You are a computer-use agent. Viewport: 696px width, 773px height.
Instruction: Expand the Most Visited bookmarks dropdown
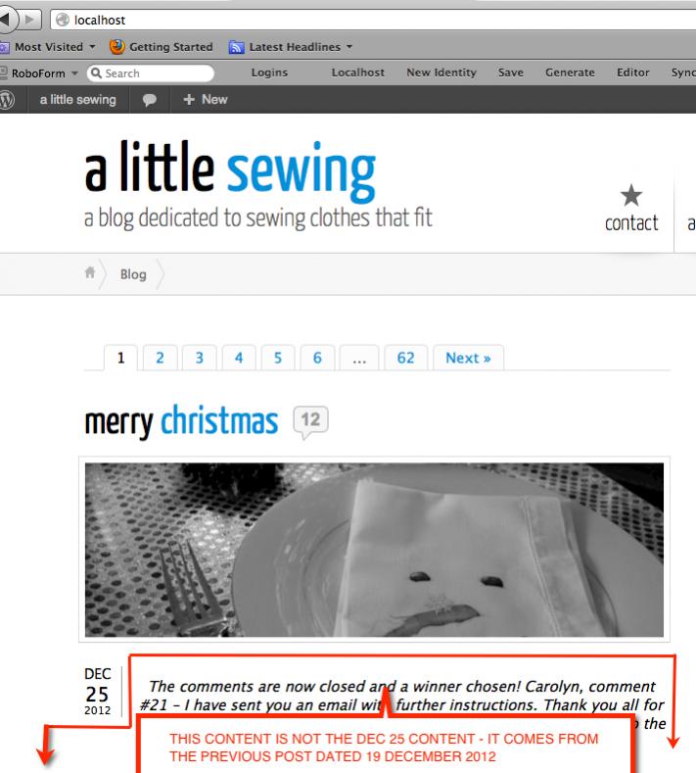point(93,47)
